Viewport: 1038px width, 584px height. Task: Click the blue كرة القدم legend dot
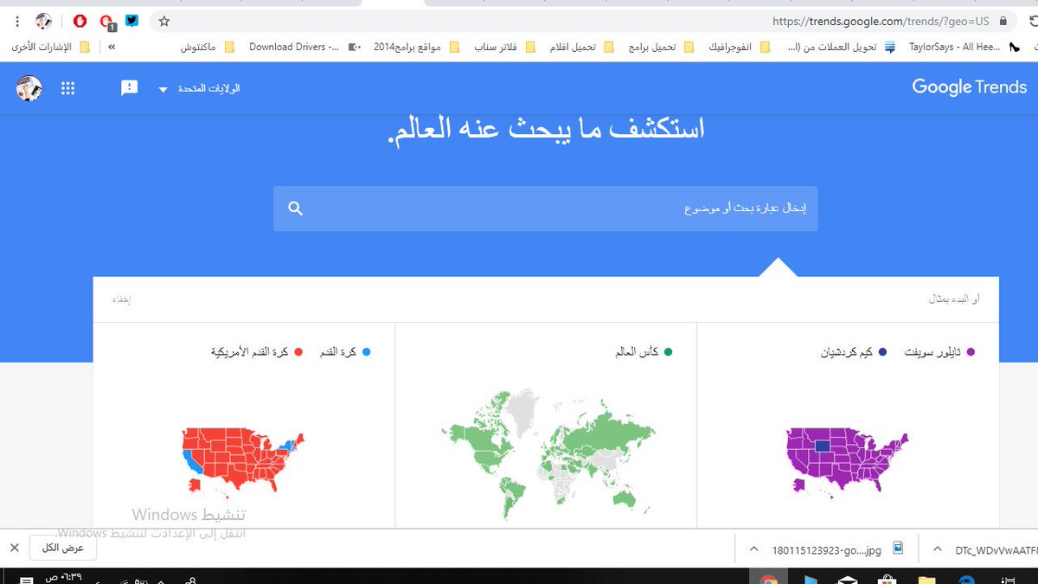click(367, 352)
